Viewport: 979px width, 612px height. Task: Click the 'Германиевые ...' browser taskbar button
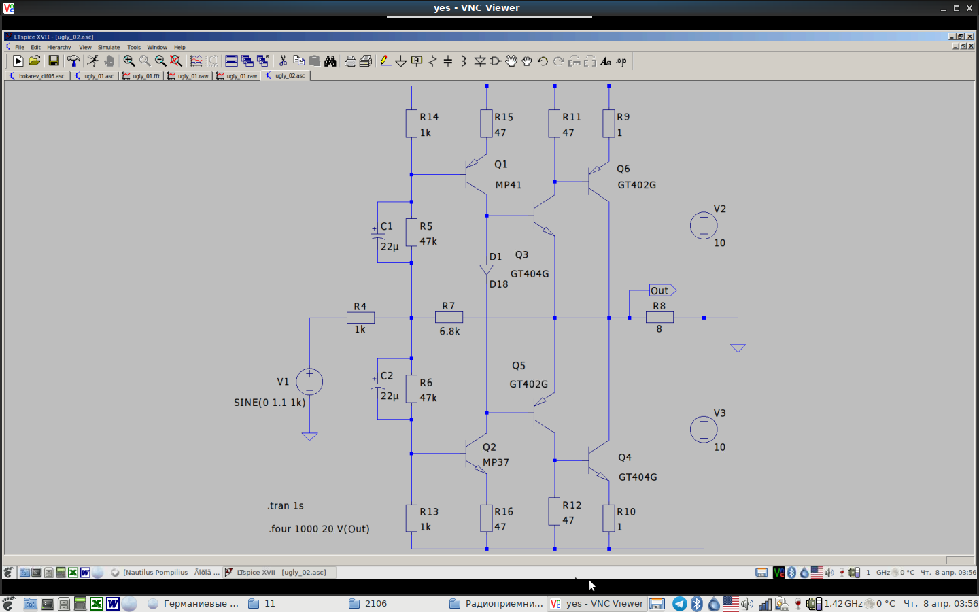point(194,603)
